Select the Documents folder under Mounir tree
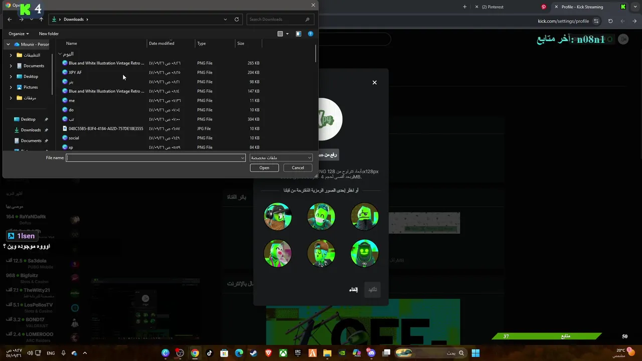 point(34,66)
